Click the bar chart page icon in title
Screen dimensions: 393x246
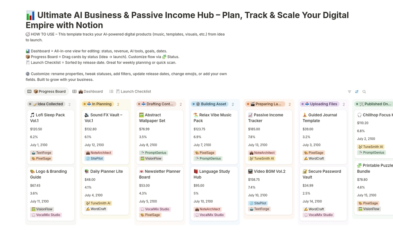(x=30, y=15)
